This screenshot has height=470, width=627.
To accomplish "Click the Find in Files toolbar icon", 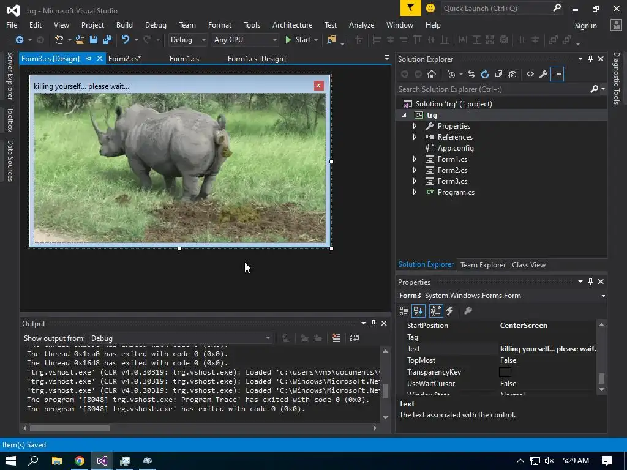I will [331, 40].
